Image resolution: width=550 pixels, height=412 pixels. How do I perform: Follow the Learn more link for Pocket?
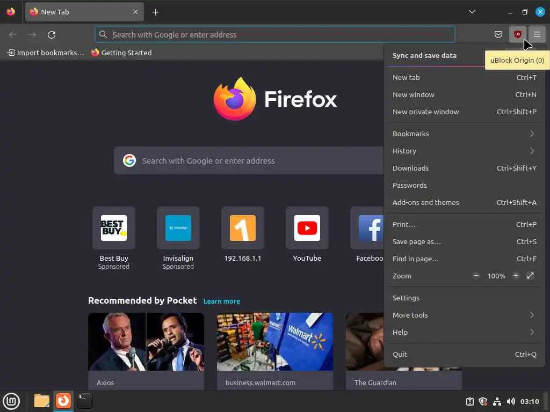222,301
